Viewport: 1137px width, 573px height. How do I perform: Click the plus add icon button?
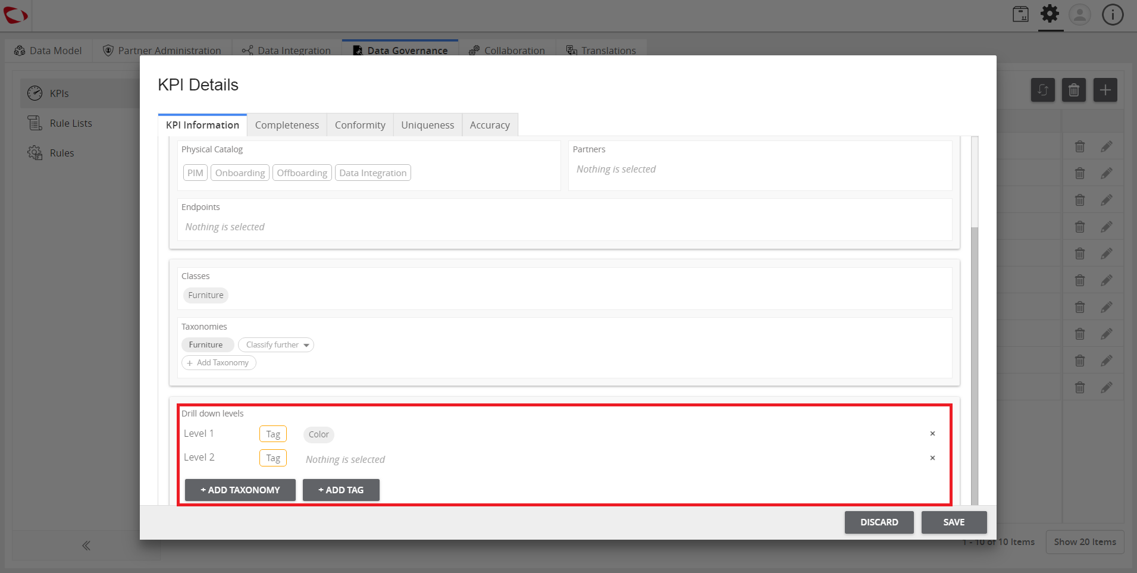coord(1105,90)
